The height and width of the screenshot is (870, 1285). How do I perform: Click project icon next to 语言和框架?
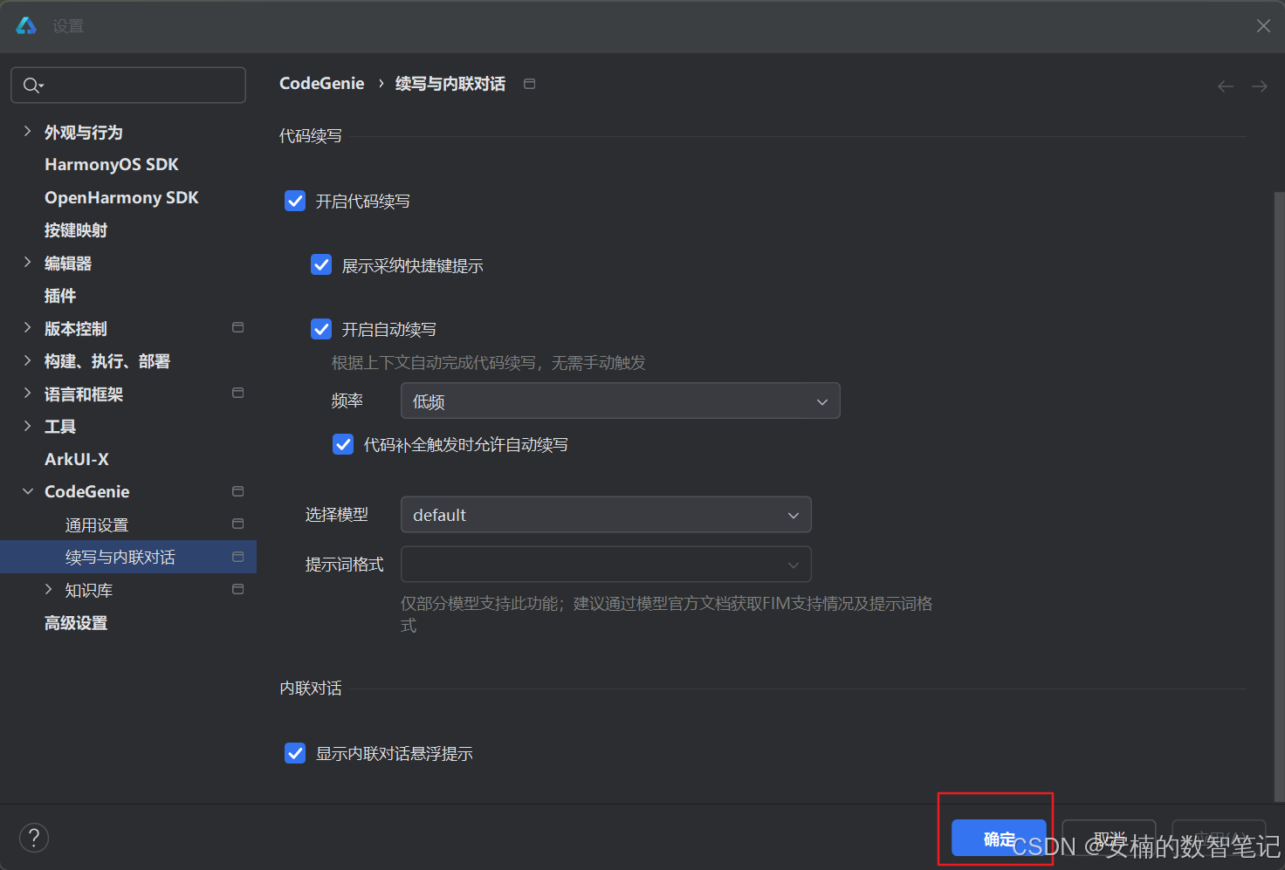tap(237, 393)
